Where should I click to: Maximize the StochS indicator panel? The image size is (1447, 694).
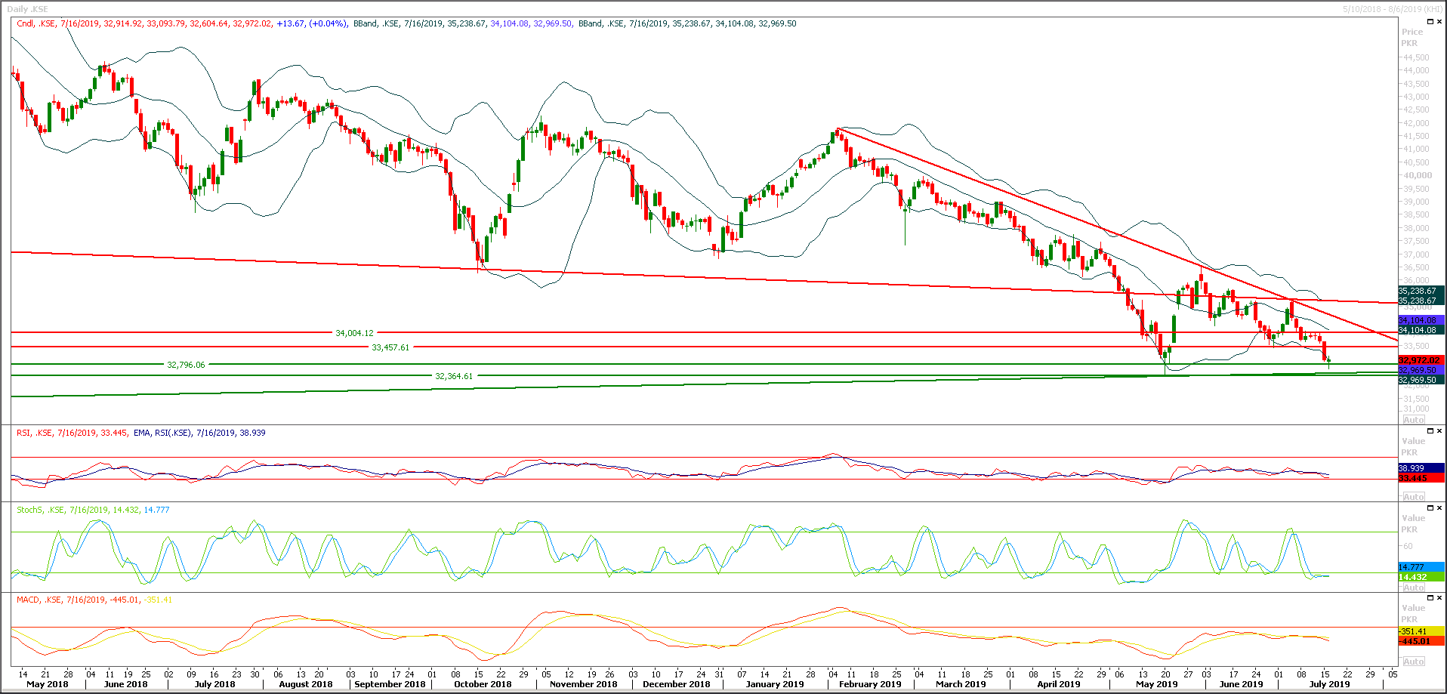[1430, 508]
